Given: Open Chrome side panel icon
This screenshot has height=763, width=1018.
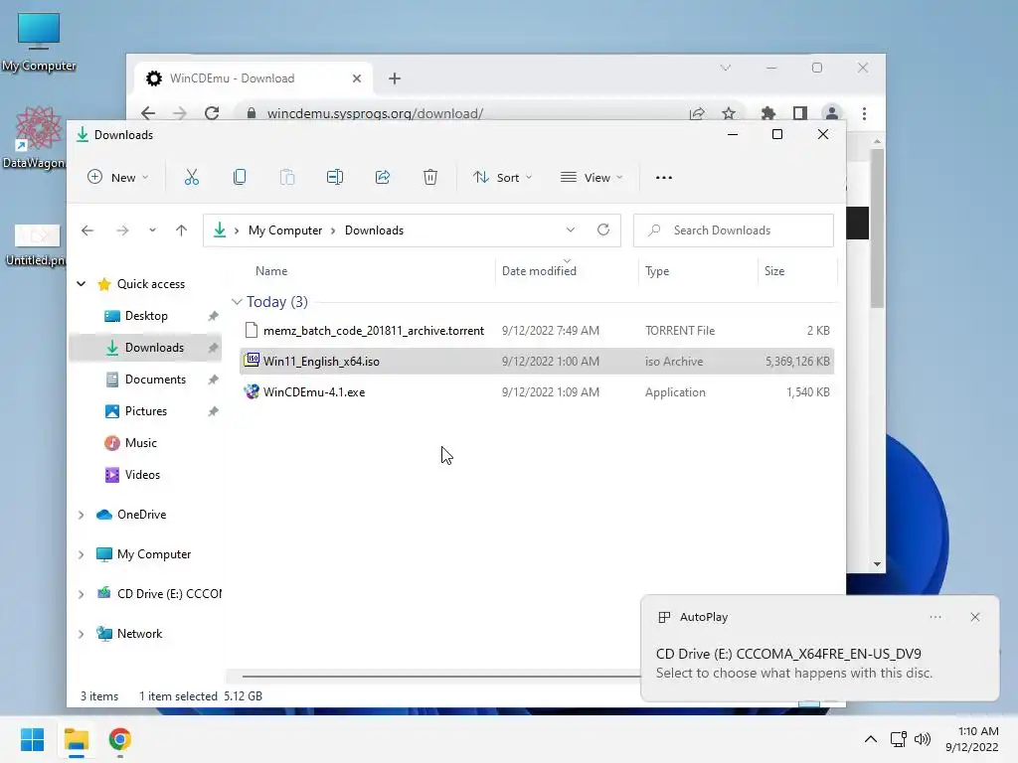Looking at the screenshot, I should tap(800, 113).
